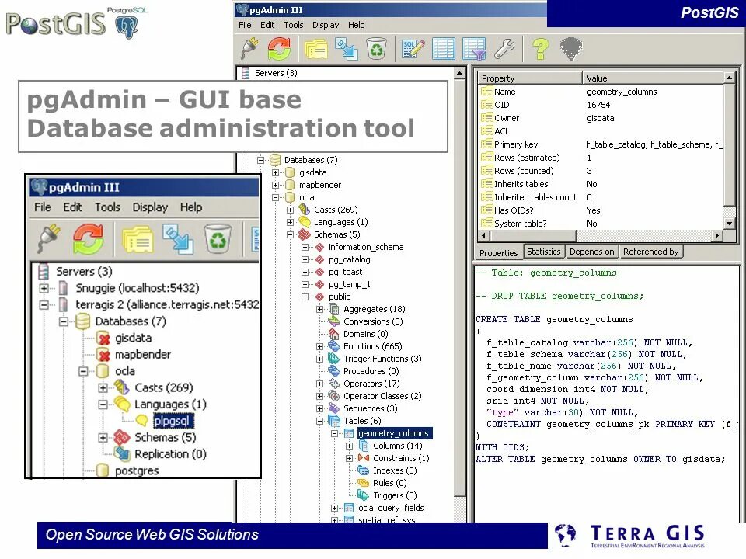Click the Property column header

click(x=530, y=78)
